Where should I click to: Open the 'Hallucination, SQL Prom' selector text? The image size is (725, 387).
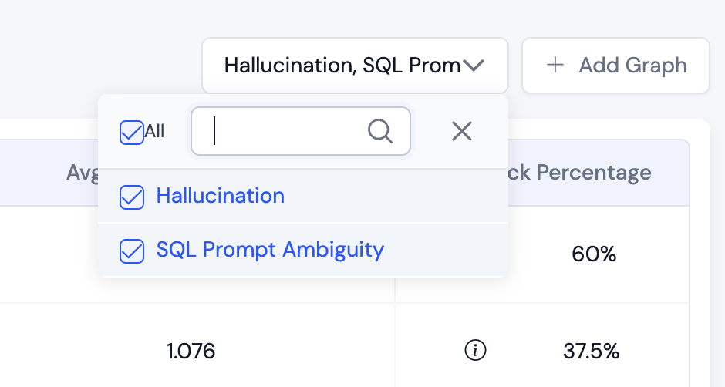click(342, 66)
